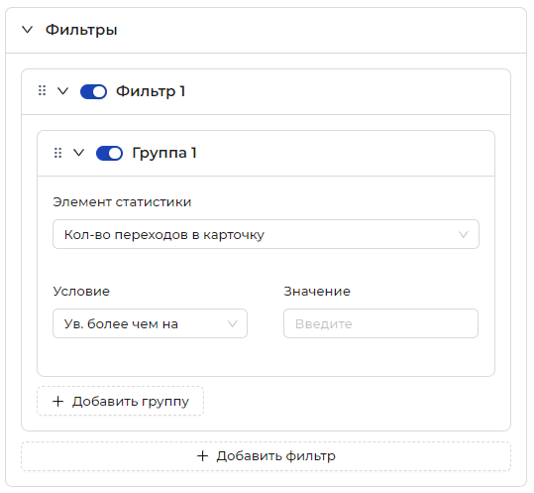Screen dimensions: 534x493
Task: Collapse Группа 1 using its chevron
Action: 78,153
